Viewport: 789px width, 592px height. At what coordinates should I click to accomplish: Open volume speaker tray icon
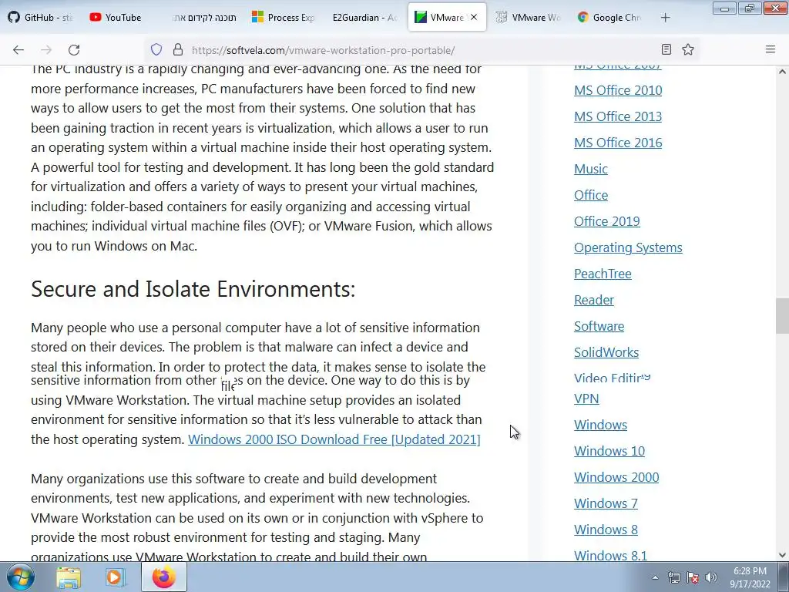point(711,578)
